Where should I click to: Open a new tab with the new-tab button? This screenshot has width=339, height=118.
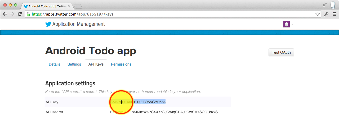(x=78, y=6)
